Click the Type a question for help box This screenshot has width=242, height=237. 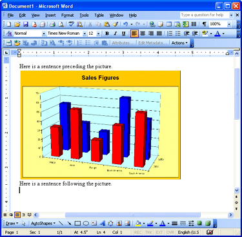(205, 15)
